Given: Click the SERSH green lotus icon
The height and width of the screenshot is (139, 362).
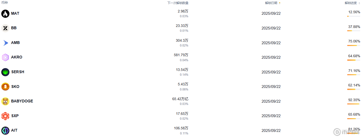Looking at the screenshot, I should coord(5,72).
